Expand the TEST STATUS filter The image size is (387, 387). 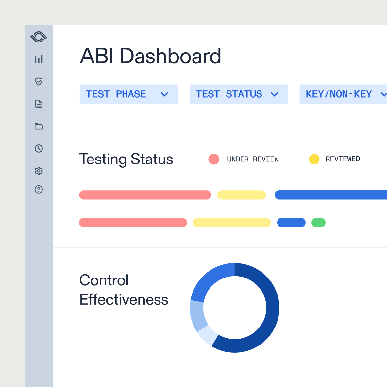239,94
